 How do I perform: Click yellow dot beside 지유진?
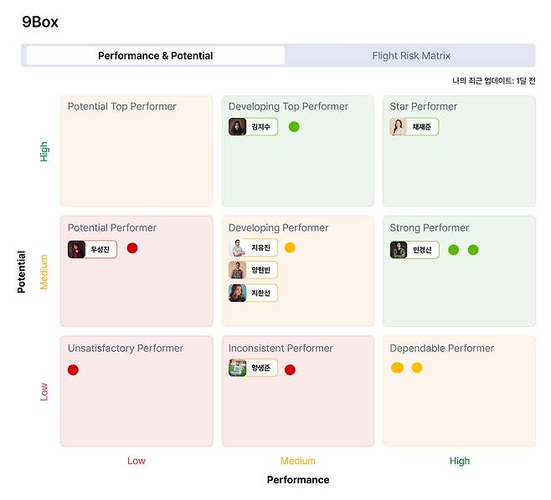tap(290, 247)
